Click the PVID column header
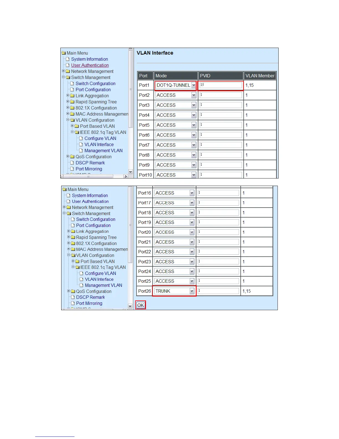Image resolution: width=339 pixels, height=439 pixels. pyautogui.click(x=221, y=76)
